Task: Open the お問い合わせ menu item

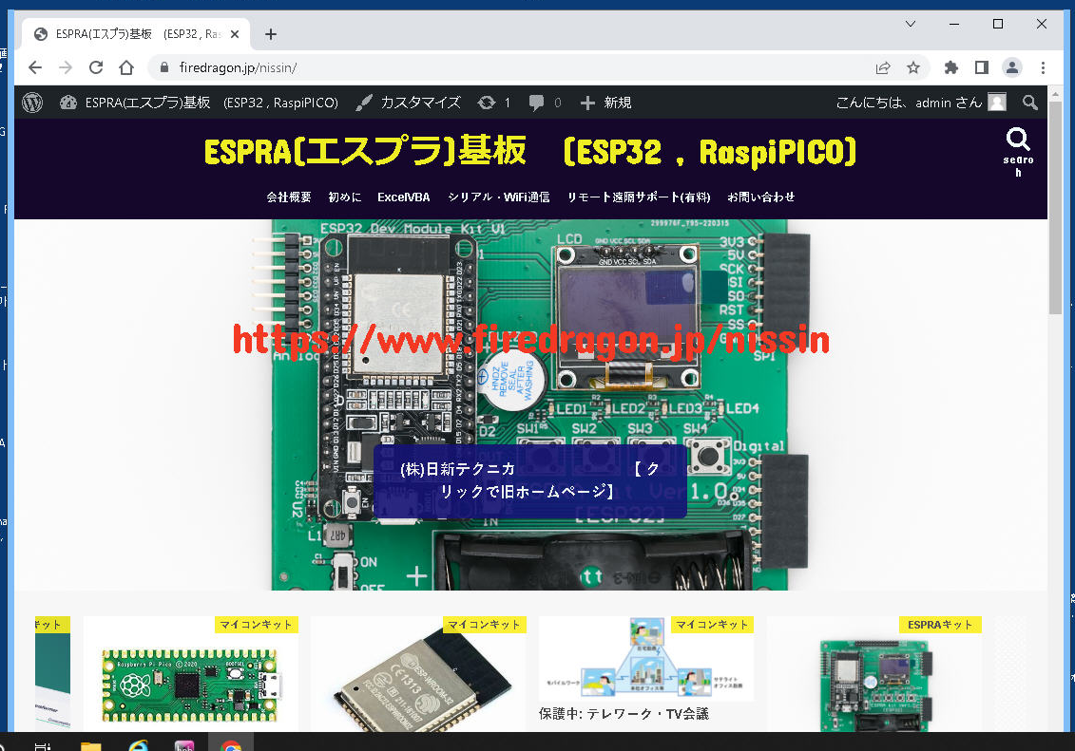Action: pyautogui.click(x=761, y=197)
